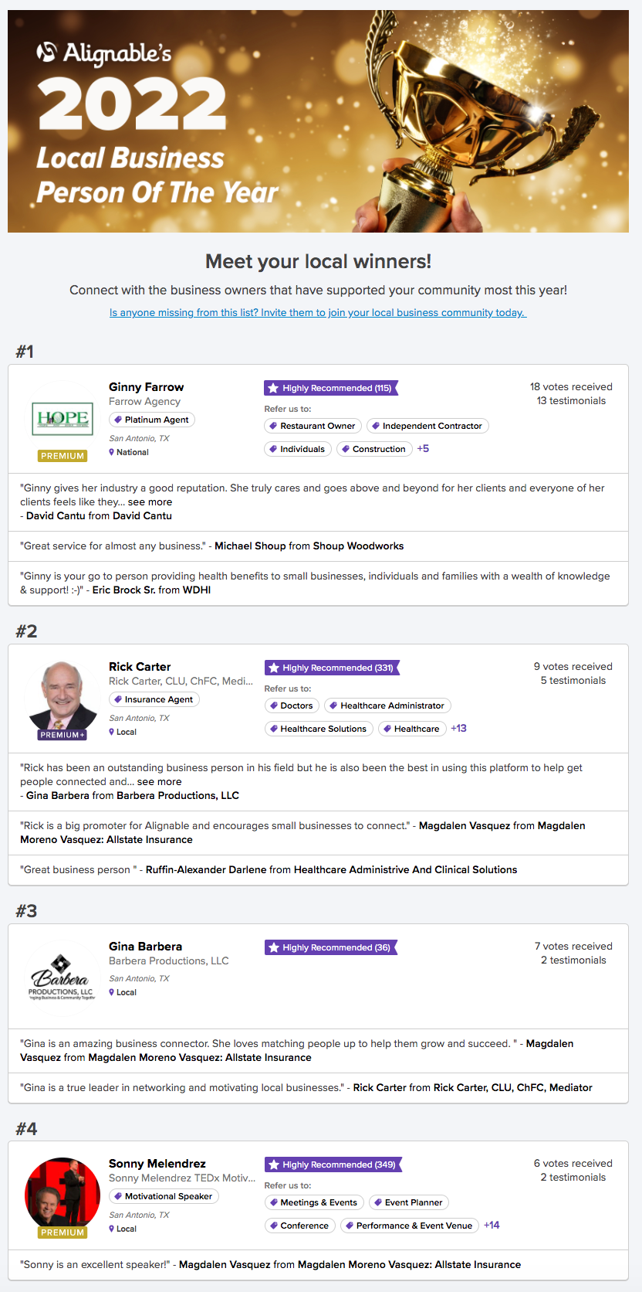Select the Restaurant Owner tag
This screenshot has height=1292, width=642.
click(x=313, y=426)
